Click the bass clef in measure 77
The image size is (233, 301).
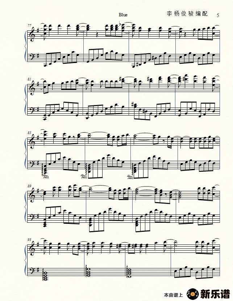(32, 57)
